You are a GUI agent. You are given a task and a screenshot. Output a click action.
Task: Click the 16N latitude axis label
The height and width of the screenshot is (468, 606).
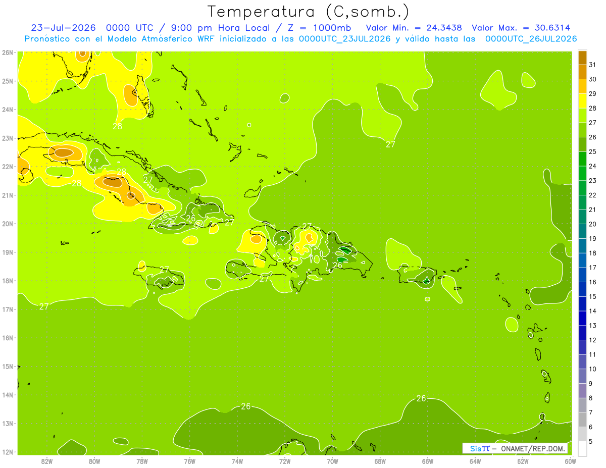8,338
